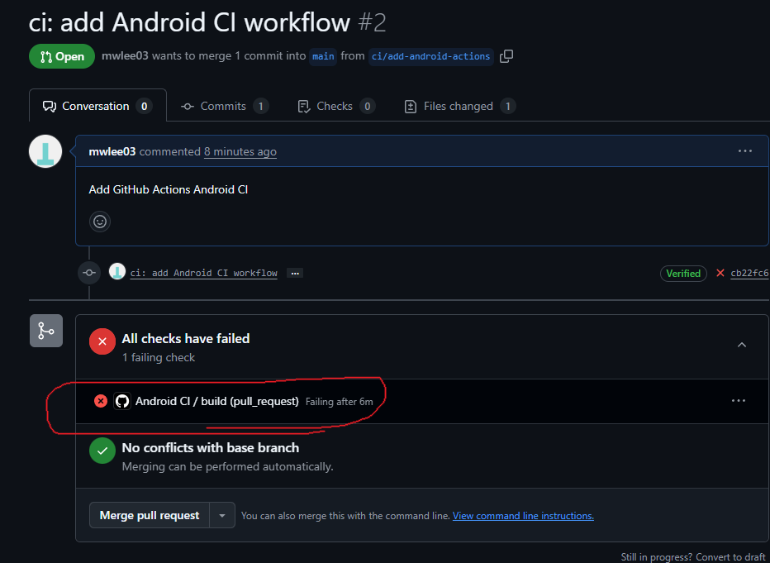Screen dimensions: 770x563
Task: Open commit hash cb22fc6
Action: point(749,273)
